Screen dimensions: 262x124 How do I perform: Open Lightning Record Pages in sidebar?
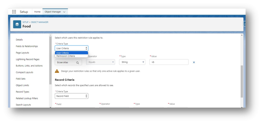point(28,59)
